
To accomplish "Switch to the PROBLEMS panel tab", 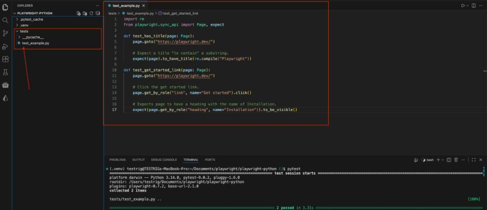I will coord(117,160).
